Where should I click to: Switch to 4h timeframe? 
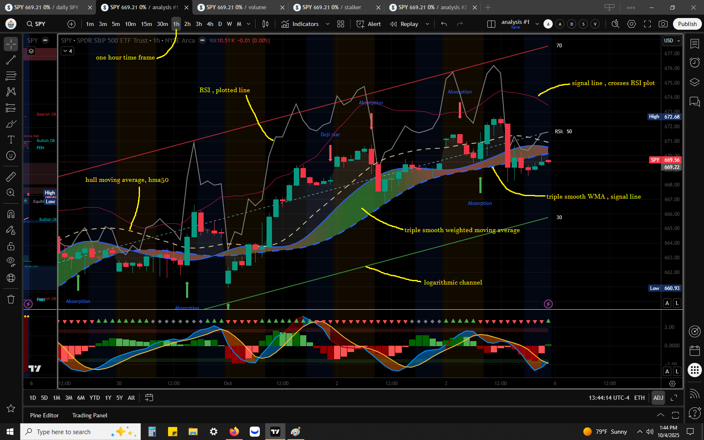210,24
